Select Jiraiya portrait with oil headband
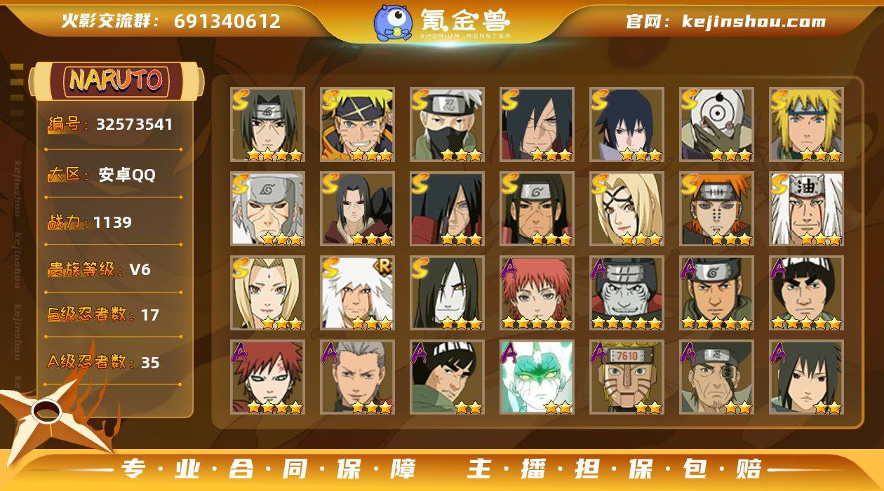The height and width of the screenshot is (491, 884). click(806, 208)
